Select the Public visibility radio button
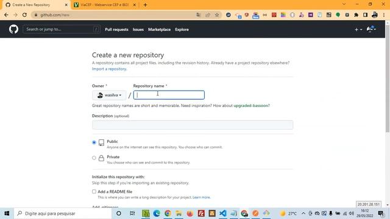The height and width of the screenshot is (219, 390). [x=94, y=142]
